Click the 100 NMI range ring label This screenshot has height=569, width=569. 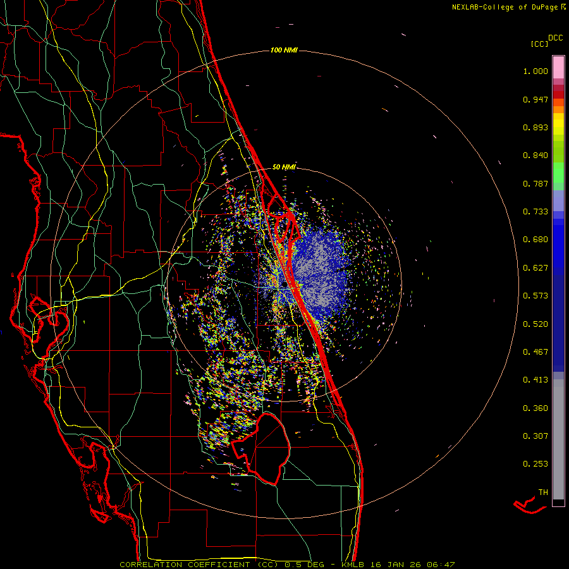coord(284,50)
